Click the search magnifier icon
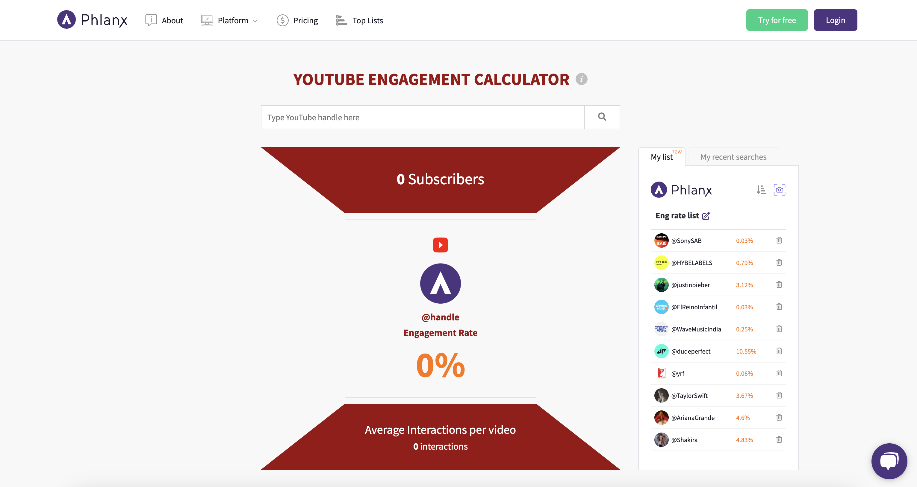Image resolution: width=917 pixels, height=487 pixels. [x=602, y=117]
